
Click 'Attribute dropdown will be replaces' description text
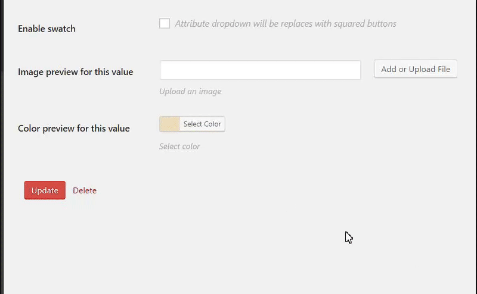[x=238, y=24]
